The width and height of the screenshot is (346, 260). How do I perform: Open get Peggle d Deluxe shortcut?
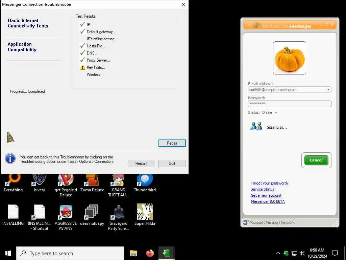(x=66, y=185)
